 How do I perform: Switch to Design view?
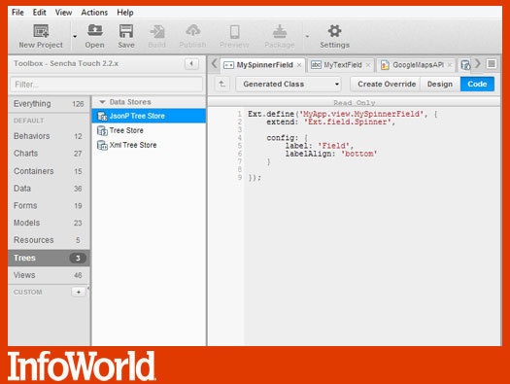[440, 84]
